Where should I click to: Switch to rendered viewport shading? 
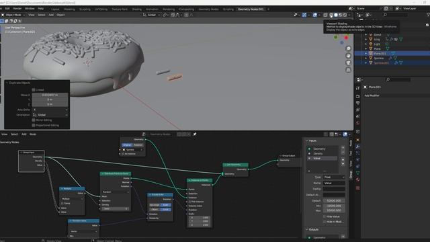(345, 15)
